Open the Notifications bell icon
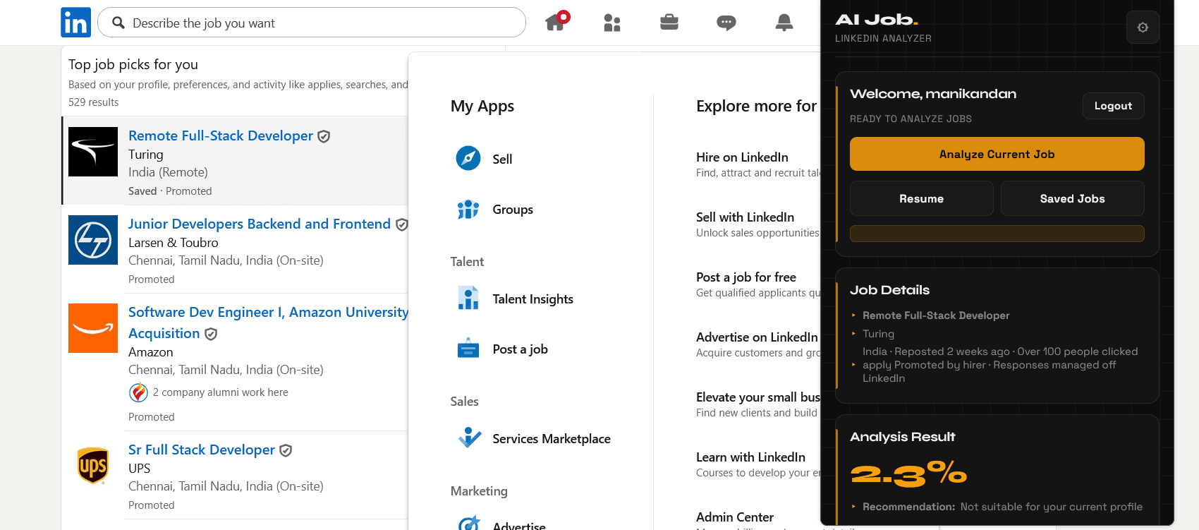The width and height of the screenshot is (1199, 530). coord(784,23)
